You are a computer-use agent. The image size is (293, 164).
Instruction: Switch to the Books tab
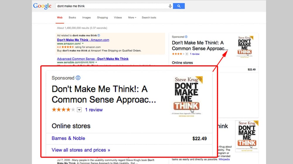tap(72, 18)
